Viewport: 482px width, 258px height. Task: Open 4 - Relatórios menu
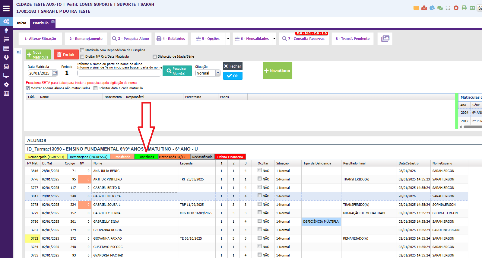(171, 39)
